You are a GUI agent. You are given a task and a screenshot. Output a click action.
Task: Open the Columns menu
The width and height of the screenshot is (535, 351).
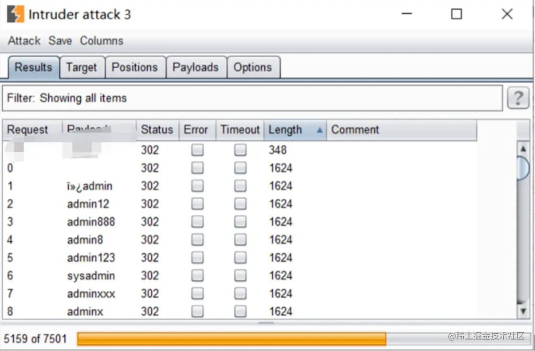click(101, 41)
